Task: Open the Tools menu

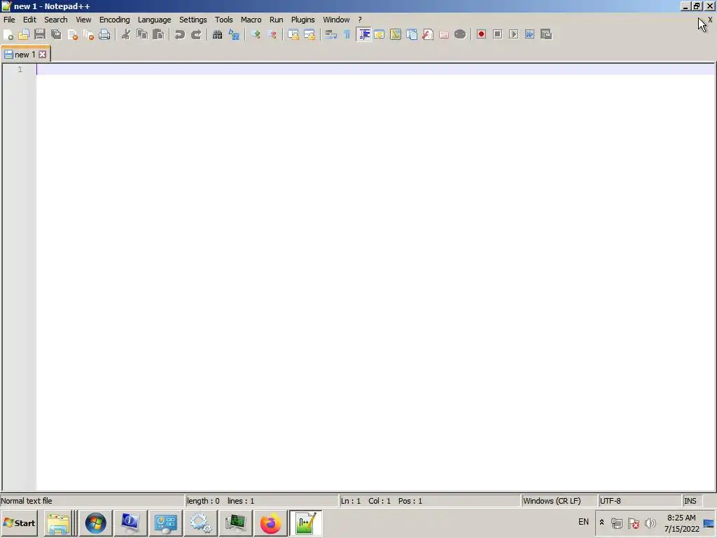Action: pos(223,20)
